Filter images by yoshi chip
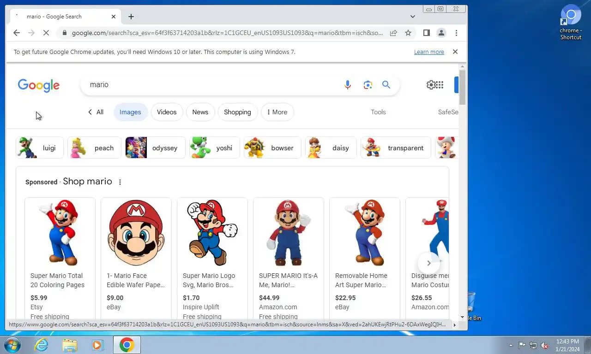Screen dimensions: 591x354 pyautogui.click(x=214, y=148)
